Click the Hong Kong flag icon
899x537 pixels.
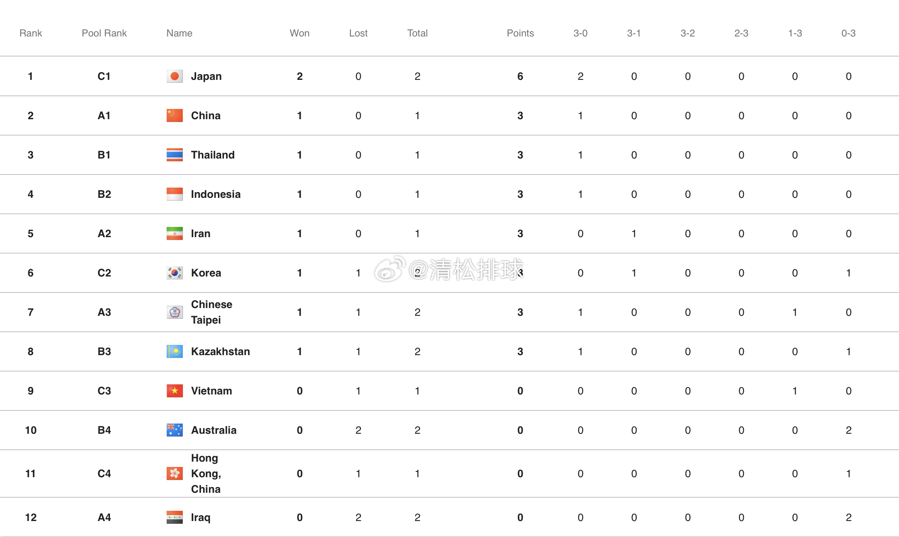(174, 474)
